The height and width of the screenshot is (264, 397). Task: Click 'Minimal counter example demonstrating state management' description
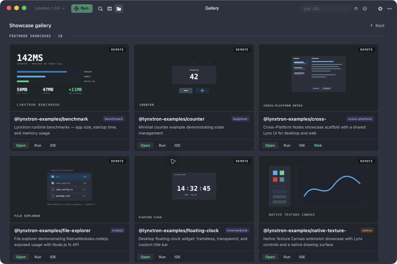tap(181, 130)
